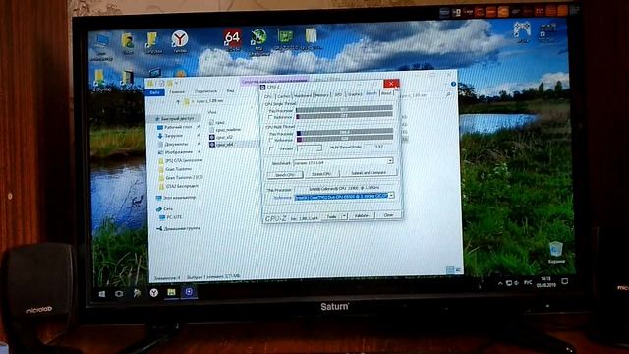This screenshot has width=629, height=354.
Task: Click the Windows Start button
Action: [102, 294]
